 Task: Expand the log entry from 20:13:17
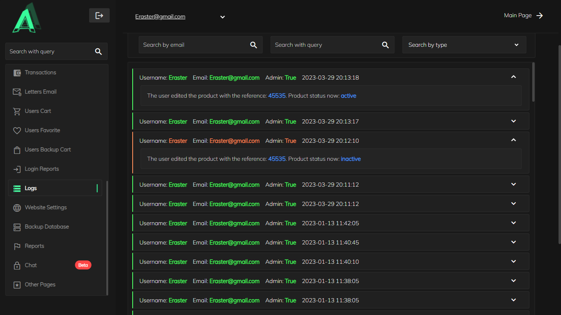tap(513, 121)
